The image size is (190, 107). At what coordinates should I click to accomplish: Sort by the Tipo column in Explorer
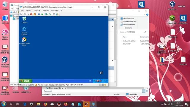click(125, 37)
